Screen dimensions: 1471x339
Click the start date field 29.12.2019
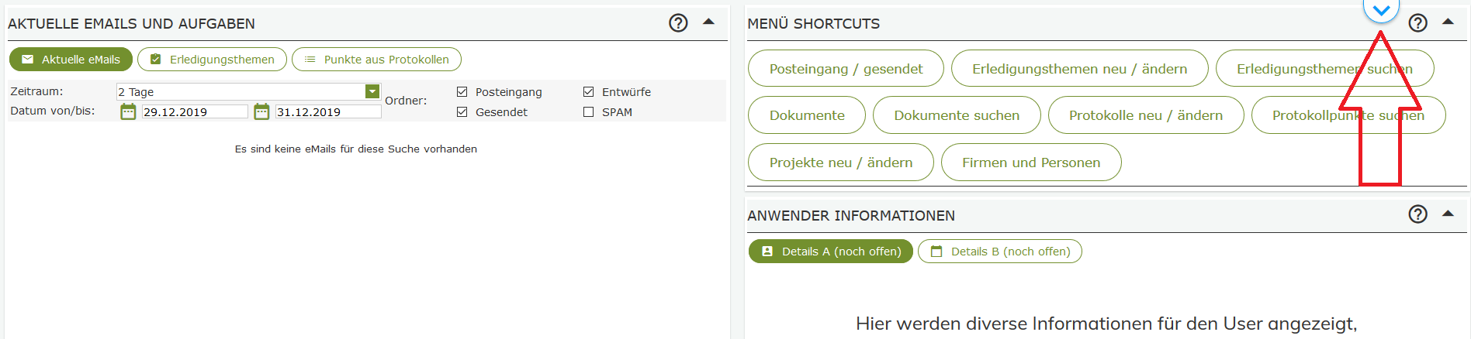(194, 112)
